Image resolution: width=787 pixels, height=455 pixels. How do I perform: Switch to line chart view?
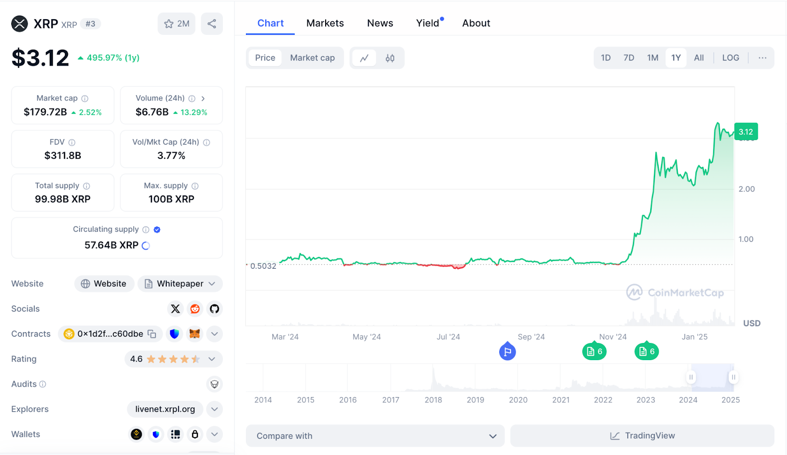[364, 58]
